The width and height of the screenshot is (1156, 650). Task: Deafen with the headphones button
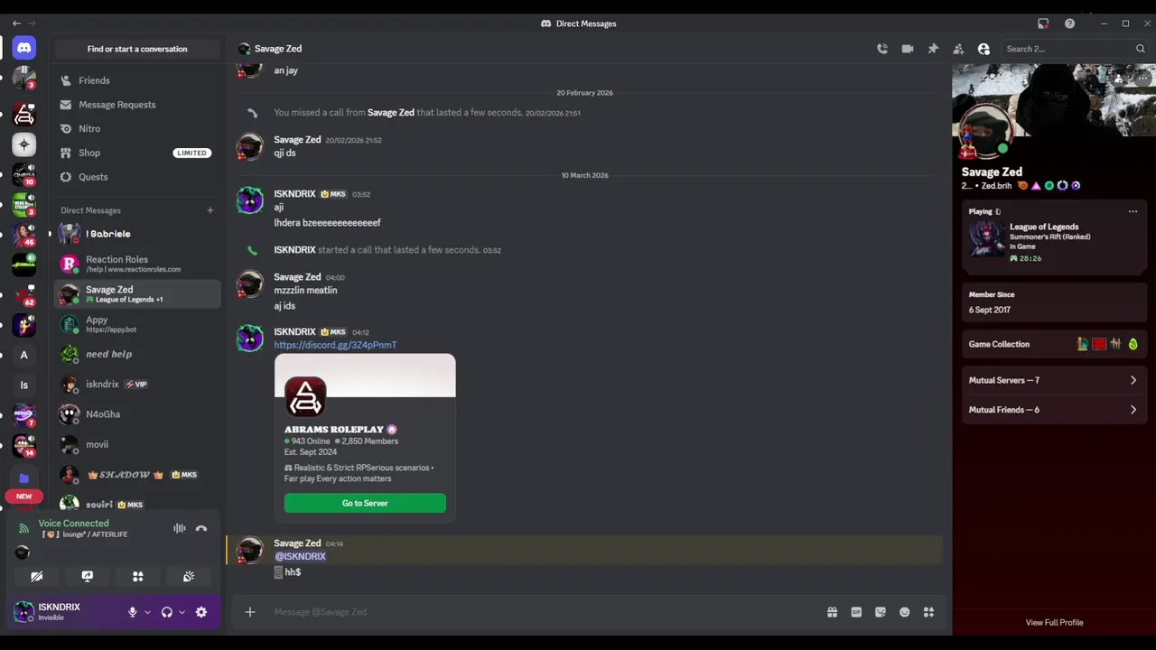(166, 612)
